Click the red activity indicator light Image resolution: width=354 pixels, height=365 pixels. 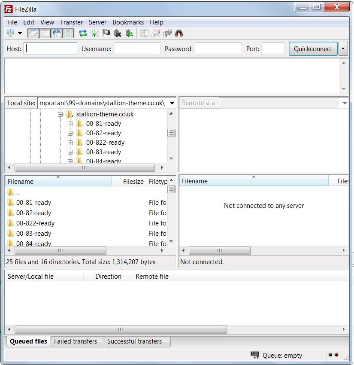(336, 355)
